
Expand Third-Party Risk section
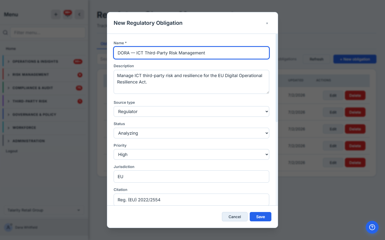click(44, 101)
